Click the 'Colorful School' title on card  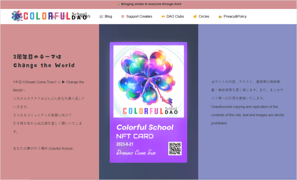145,127
